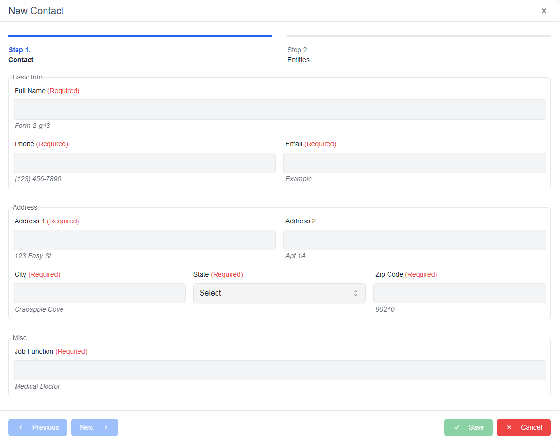Go back with the Previous button
The height and width of the screenshot is (441, 560).
(38, 427)
